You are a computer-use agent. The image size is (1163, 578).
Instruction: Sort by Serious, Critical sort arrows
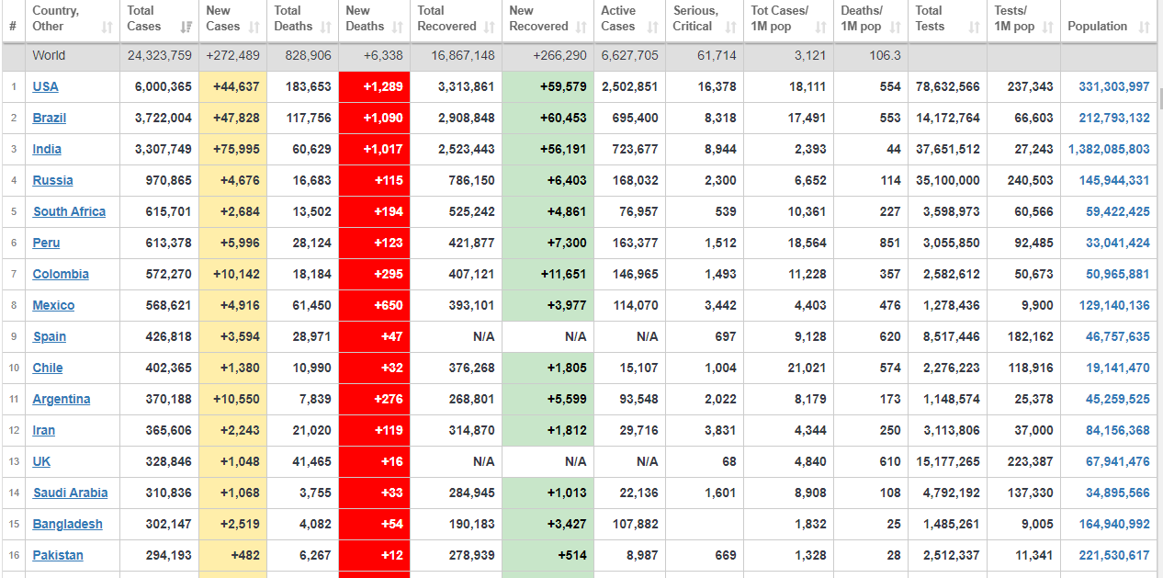(732, 28)
